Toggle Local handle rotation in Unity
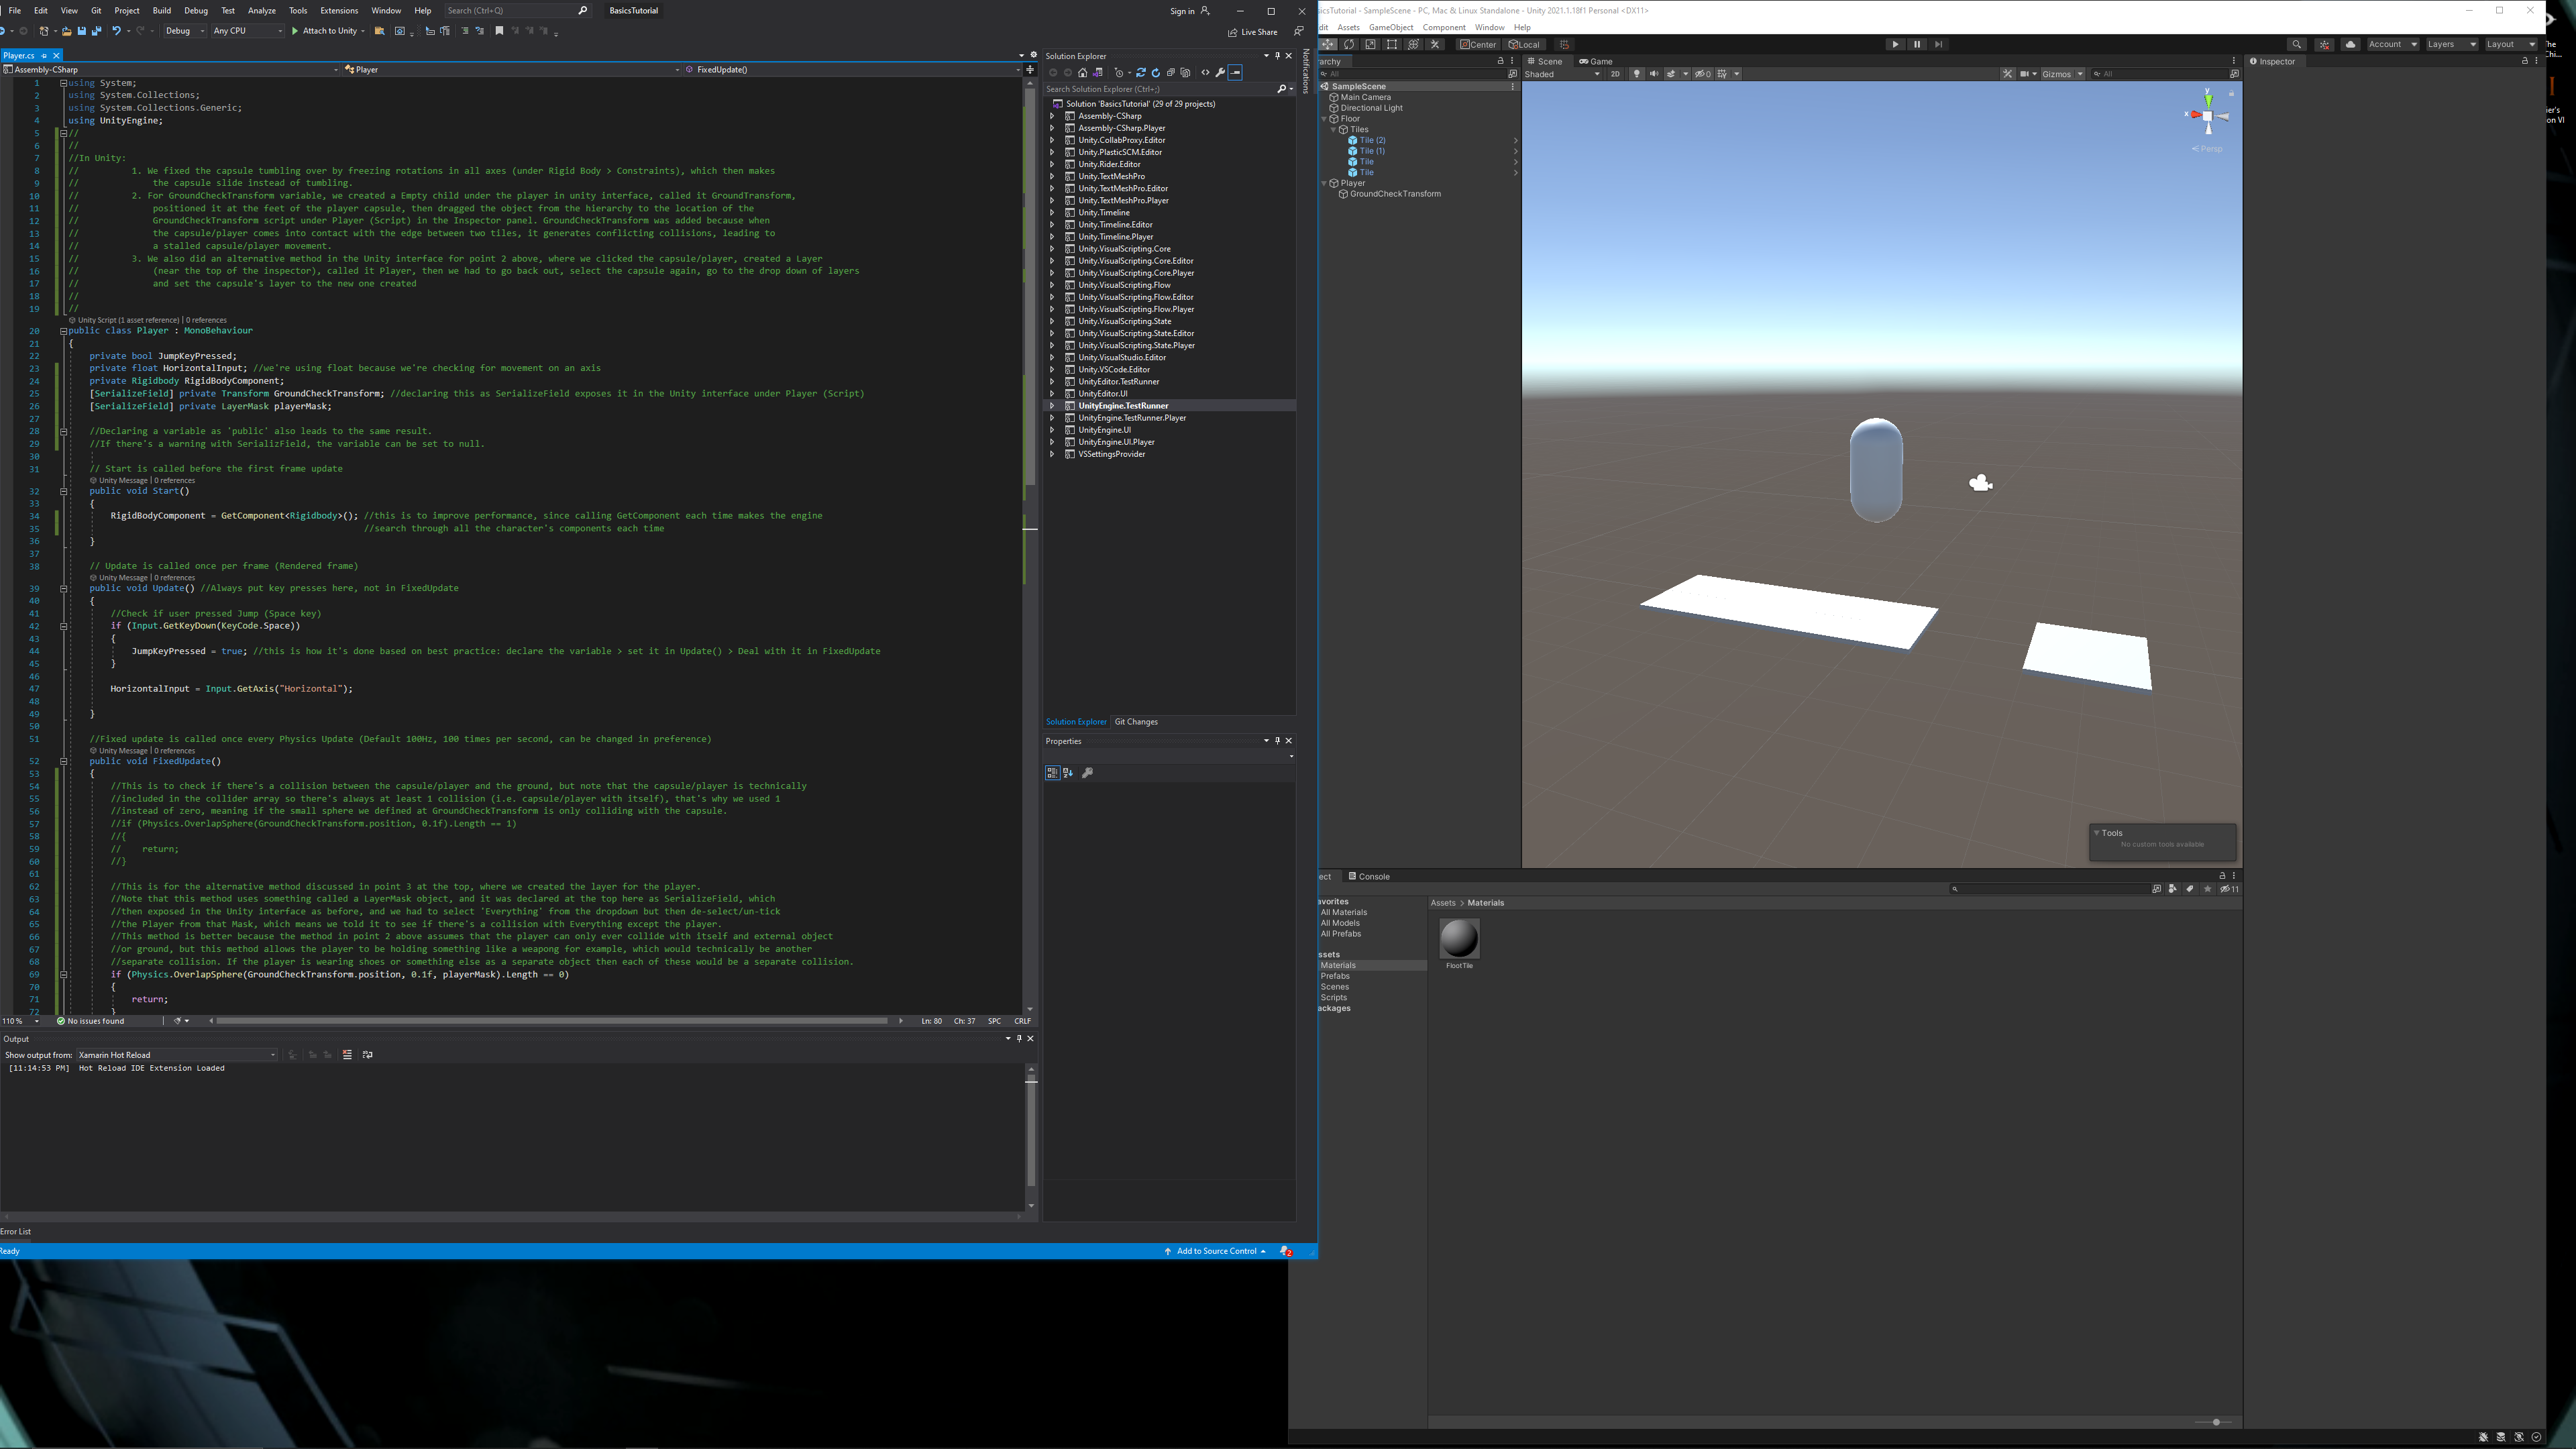Image resolution: width=2576 pixels, height=1449 pixels. click(1525, 44)
